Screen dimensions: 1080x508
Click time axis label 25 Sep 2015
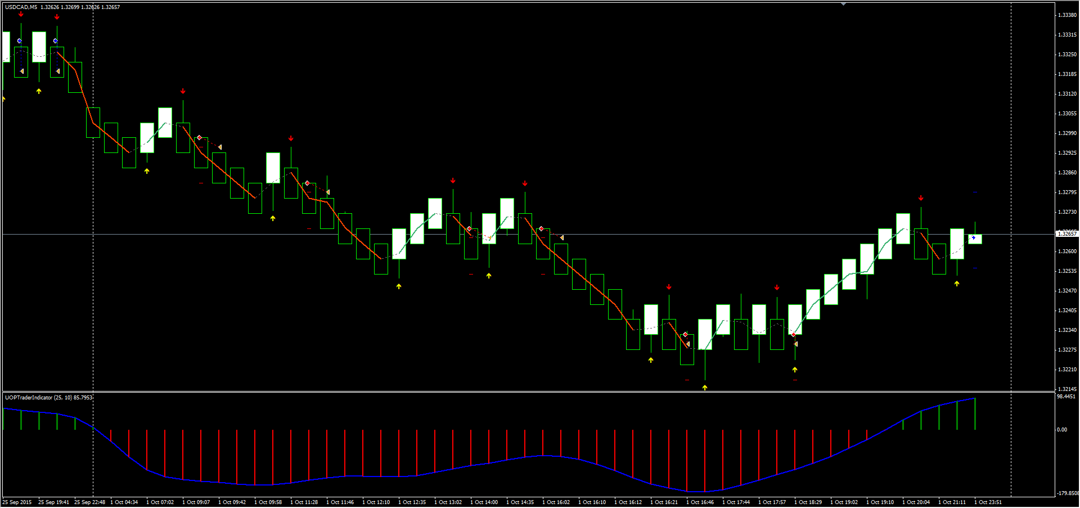(17, 502)
